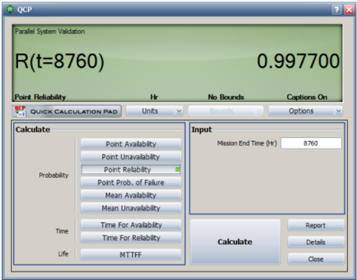357x280 pixels.
Task: Pick Time For Reliability option
Action: [x=131, y=237]
